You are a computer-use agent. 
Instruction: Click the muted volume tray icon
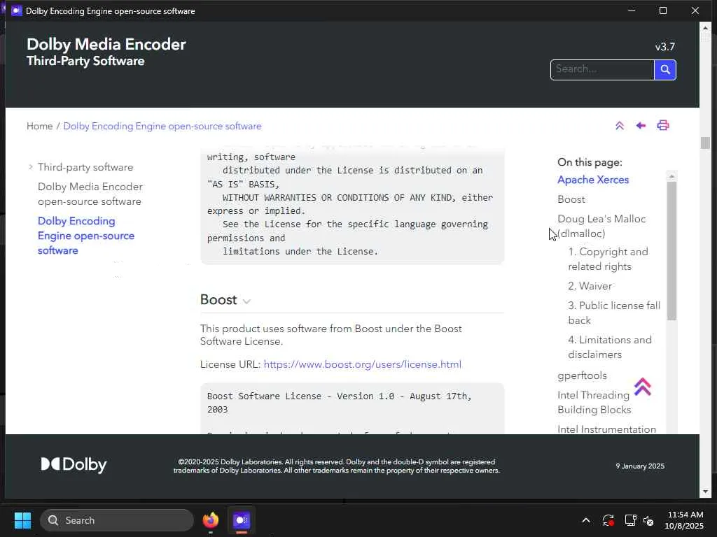(648, 520)
